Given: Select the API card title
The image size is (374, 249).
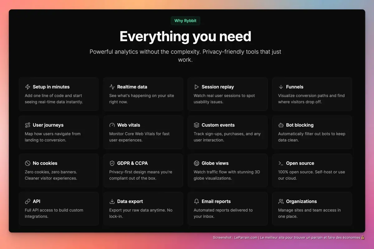Looking at the screenshot, I should coord(36,201).
